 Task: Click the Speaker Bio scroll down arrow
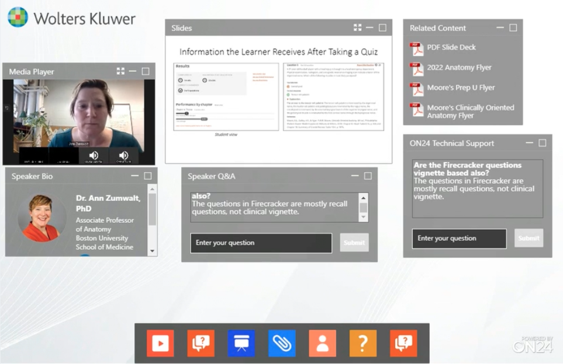click(x=153, y=251)
